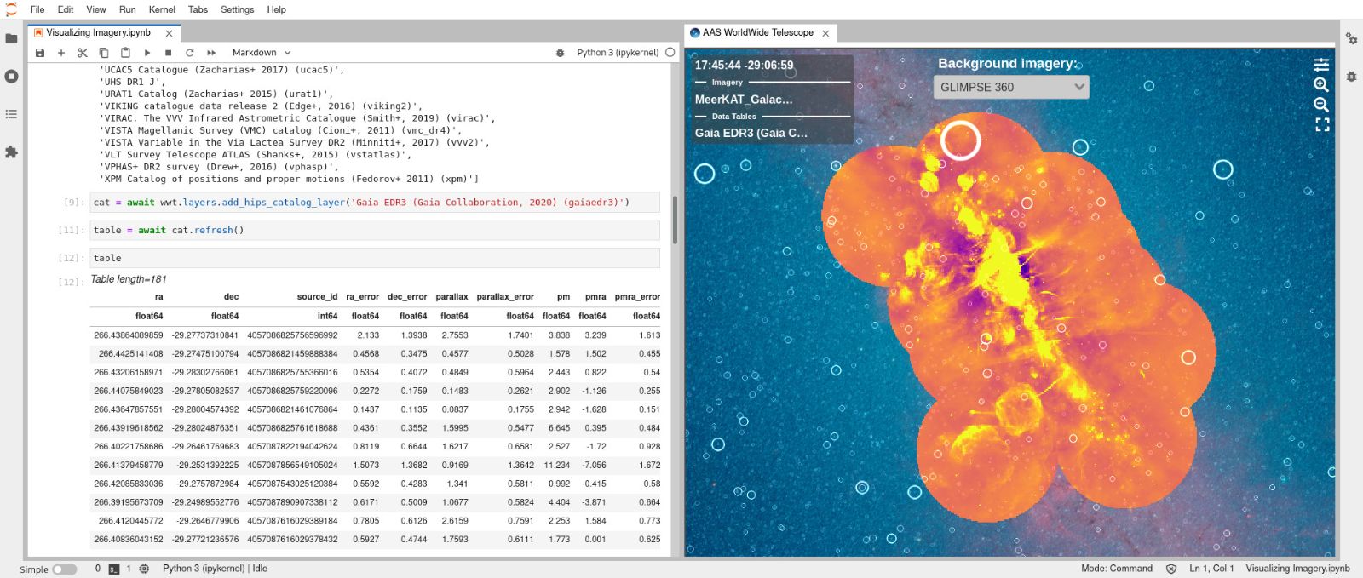Restart kernel and run all cells icon
Image resolution: width=1363 pixels, height=578 pixels.
[x=211, y=53]
